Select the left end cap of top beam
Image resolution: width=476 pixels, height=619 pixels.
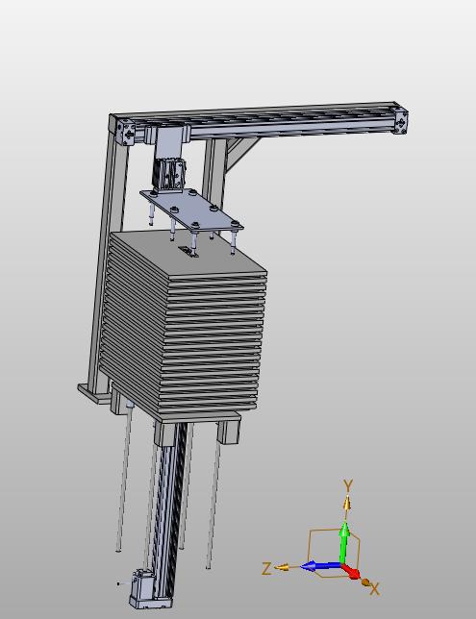click(x=126, y=133)
